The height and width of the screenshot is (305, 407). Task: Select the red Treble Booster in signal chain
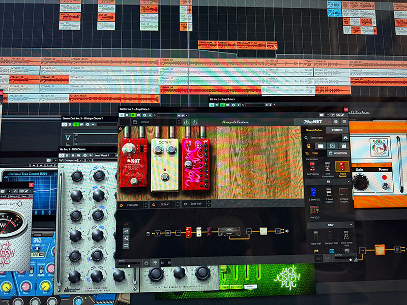(x=188, y=232)
